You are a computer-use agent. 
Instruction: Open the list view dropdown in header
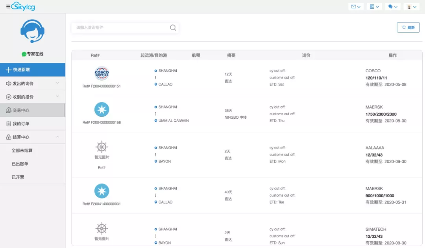click(374, 7)
